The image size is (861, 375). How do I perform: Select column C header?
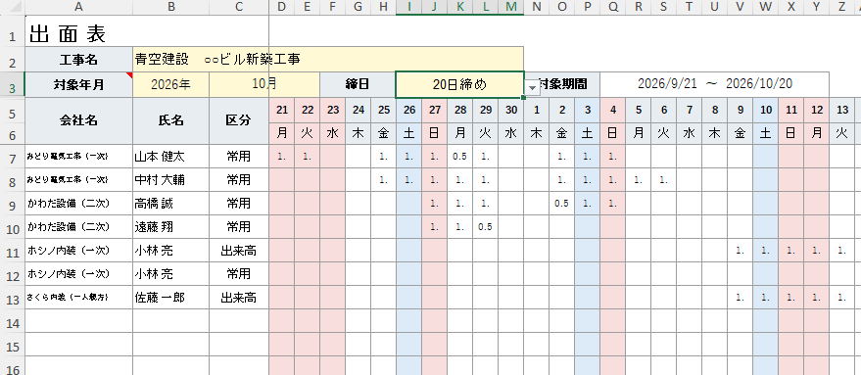pyautogui.click(x=239, y=7)
